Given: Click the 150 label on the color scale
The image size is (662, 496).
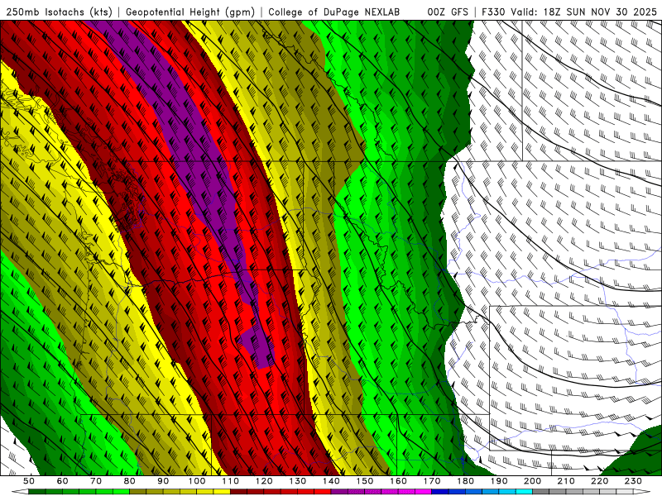Looking at the screenshot, I should pyautogui.click(x=365, y=481).
